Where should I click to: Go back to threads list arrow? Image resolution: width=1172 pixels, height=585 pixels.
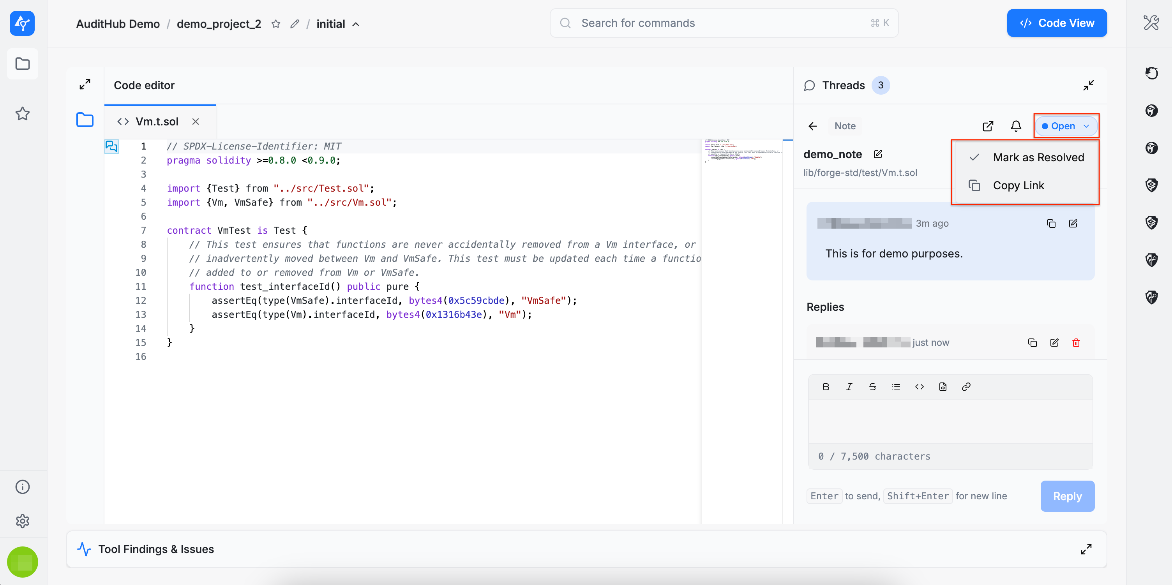point(813,126)
